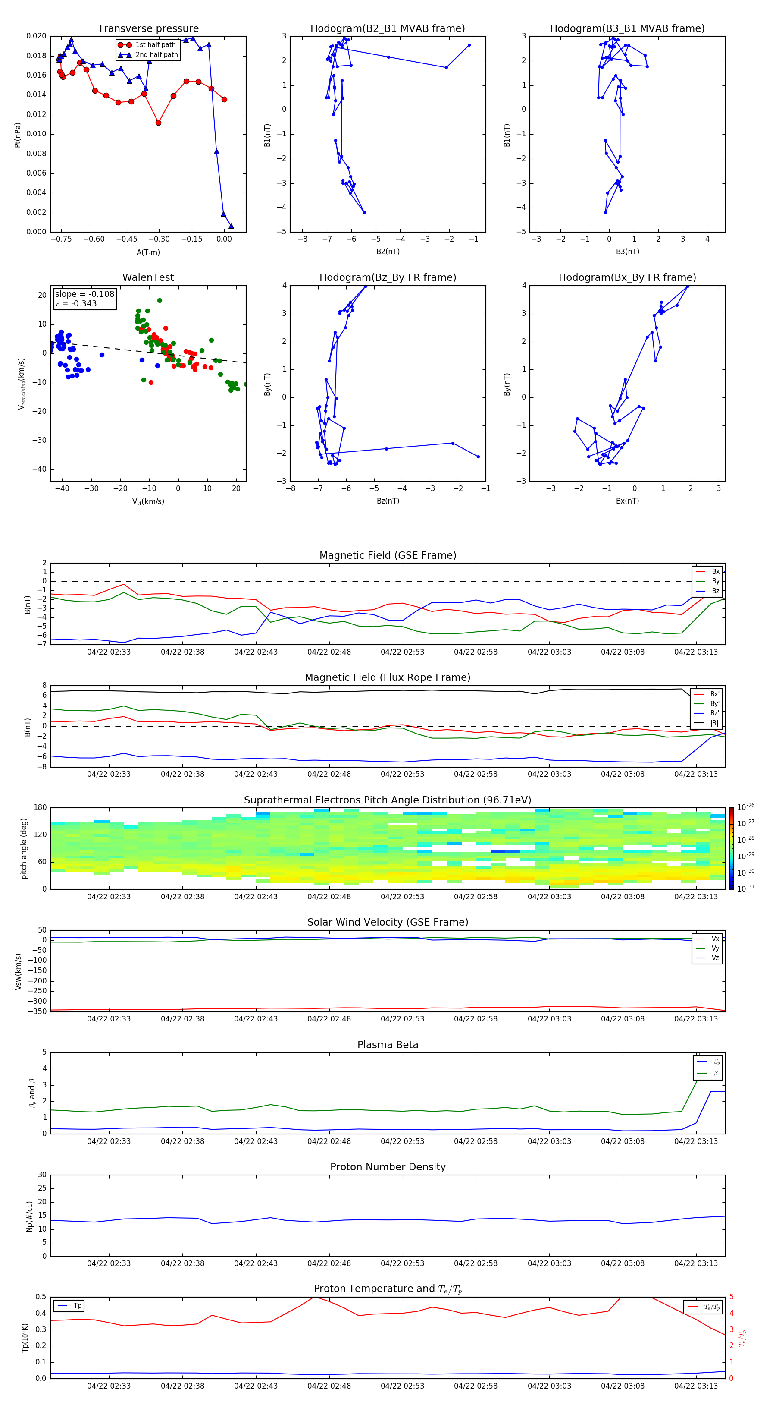
Task: Click the 'VA(km/s)' x-axis label
Action: 148,501
